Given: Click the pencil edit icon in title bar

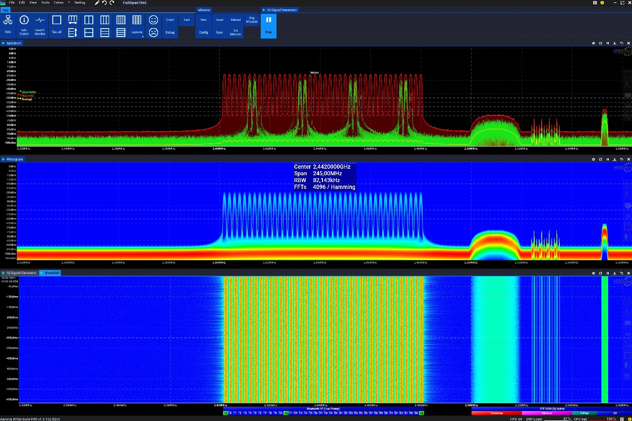Looking at the screenshot, I should point(97,2).
